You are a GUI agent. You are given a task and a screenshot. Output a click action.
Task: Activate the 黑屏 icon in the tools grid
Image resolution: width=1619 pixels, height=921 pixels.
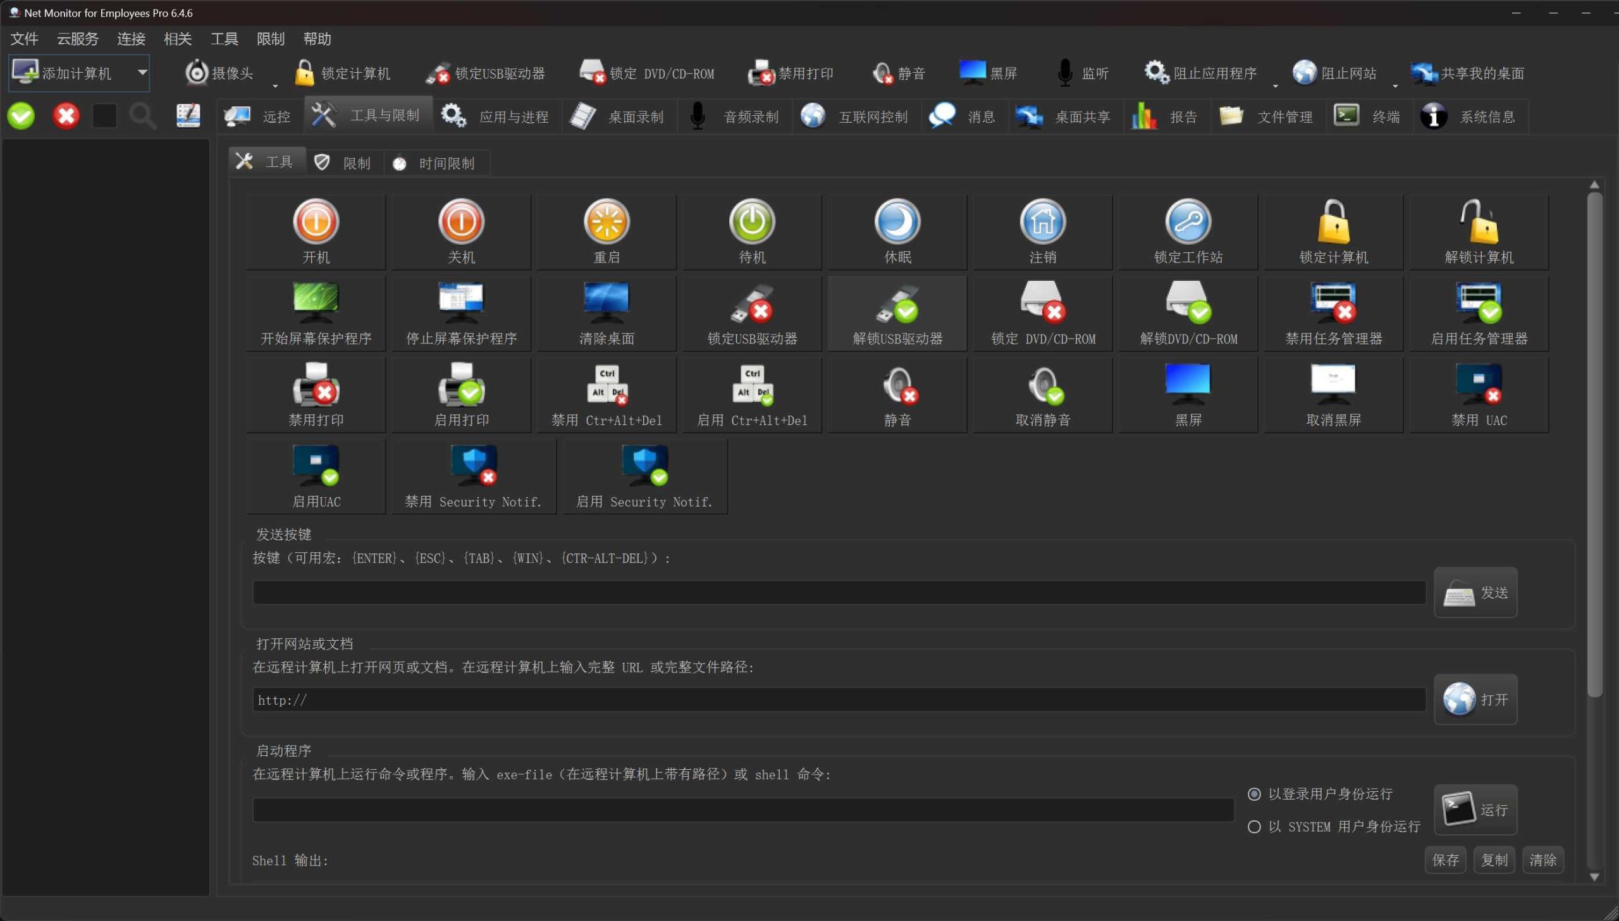[1188, 393]
